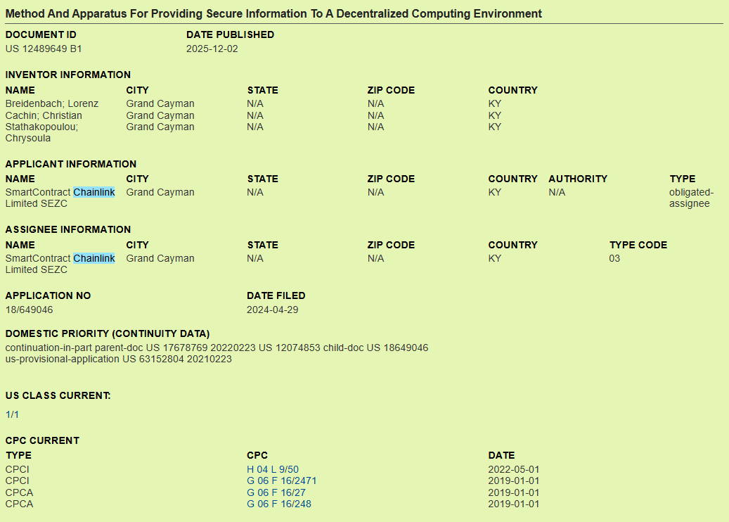Open CPC link H 04 L 9/50
The image size is (729, 522).
[273, 469]
